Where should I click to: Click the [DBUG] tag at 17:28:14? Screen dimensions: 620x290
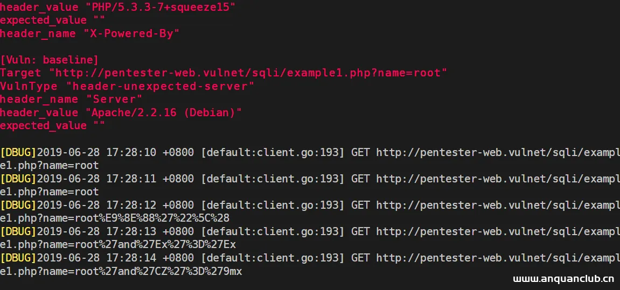click(x=18, y=258)
